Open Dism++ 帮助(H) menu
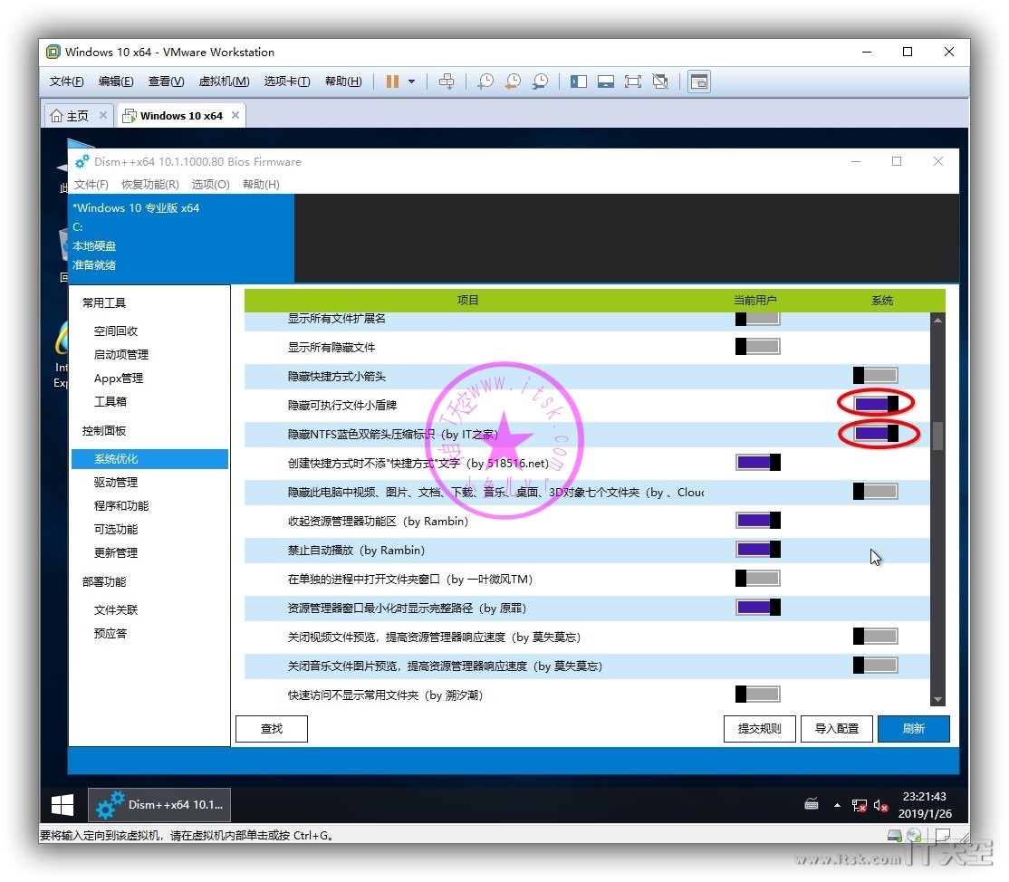The height and width of the screenshot is (882, 1009). point(261,185)
